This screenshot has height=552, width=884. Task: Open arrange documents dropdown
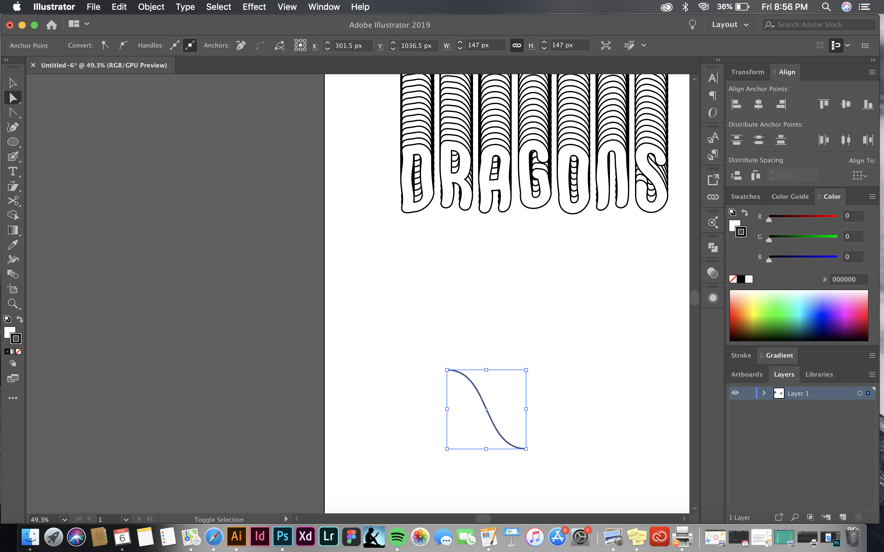click(x=79, y=24)
